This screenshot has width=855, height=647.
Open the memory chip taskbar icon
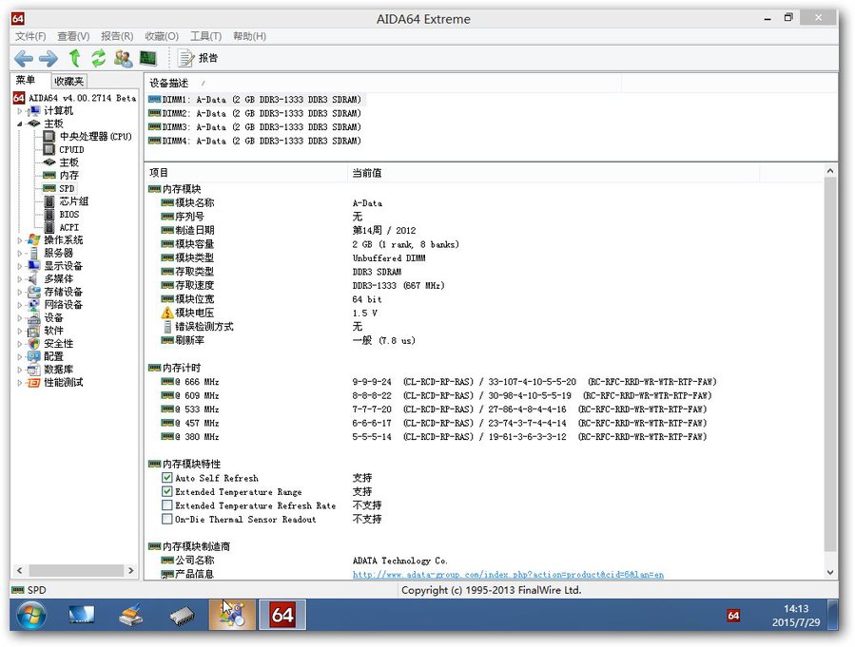click(x=182, y=616)
